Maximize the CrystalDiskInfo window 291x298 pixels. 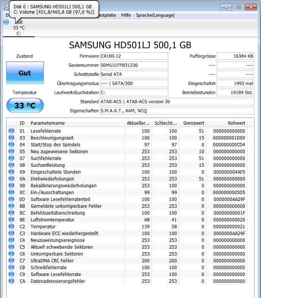(x=238, y=7)
